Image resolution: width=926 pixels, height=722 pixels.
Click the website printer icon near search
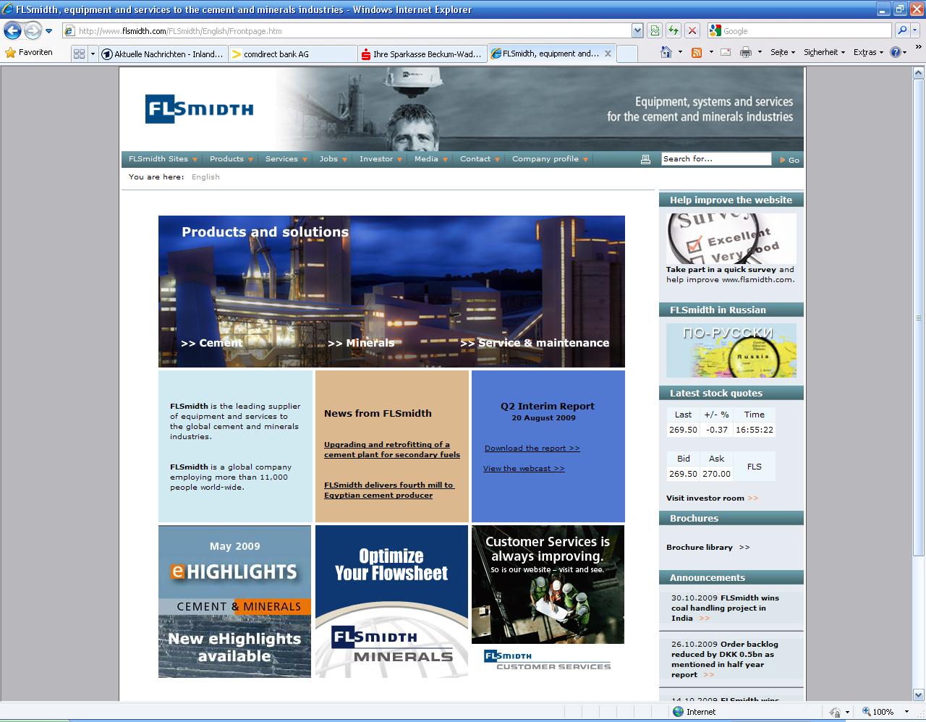[645, 159]
